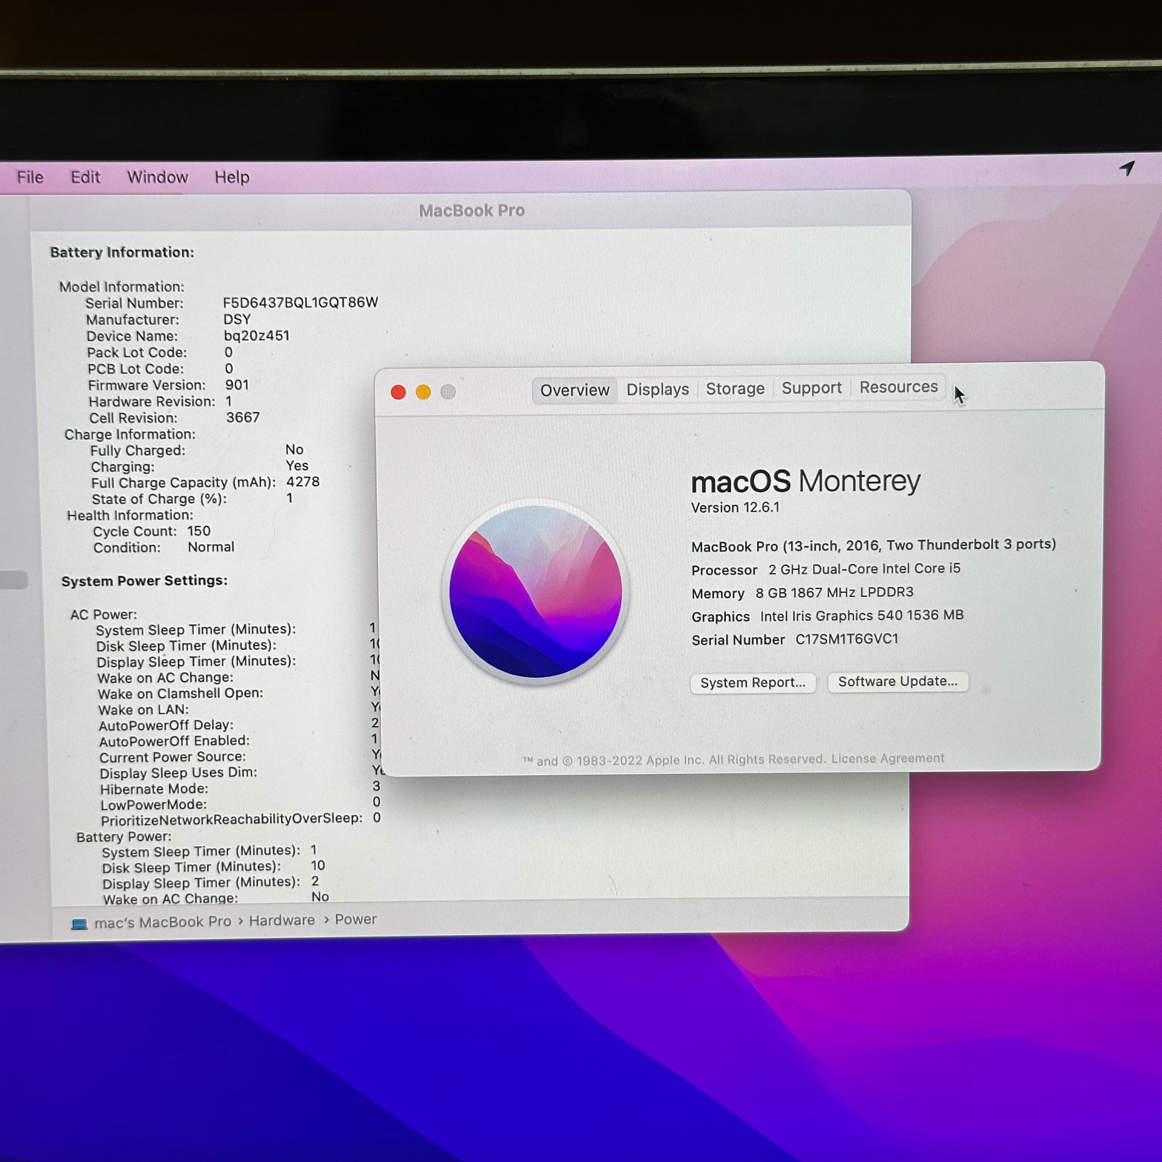The width and height of the screenshot is (1162, 1162).
Task: Click the Manufacturer value DSY
Action: coord(237,319)
